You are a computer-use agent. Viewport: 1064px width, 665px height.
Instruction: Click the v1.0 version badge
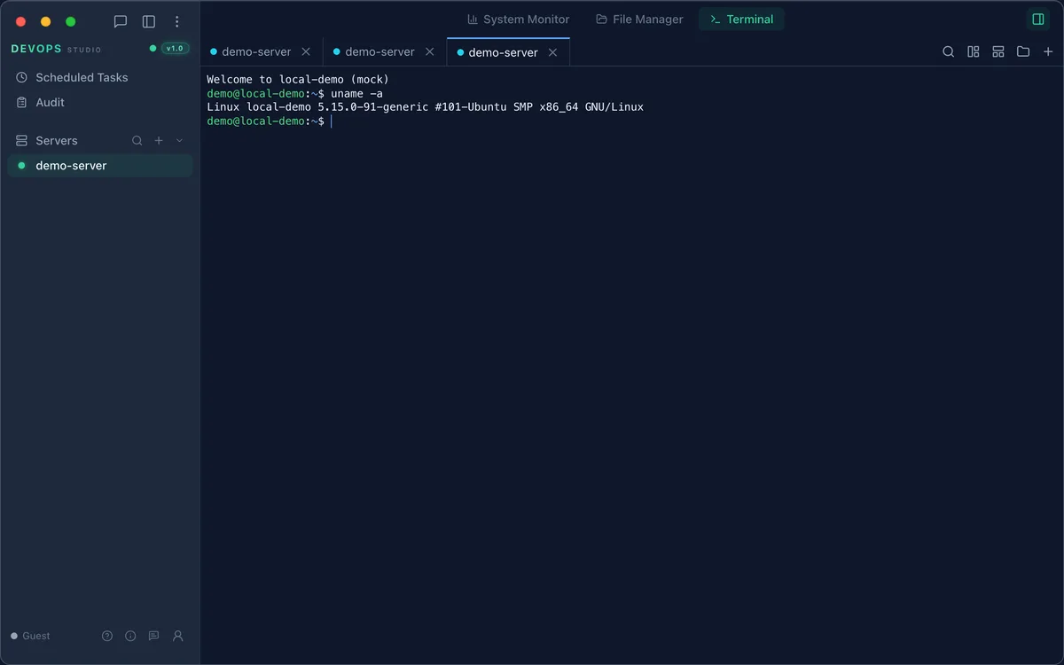(175, 49)
